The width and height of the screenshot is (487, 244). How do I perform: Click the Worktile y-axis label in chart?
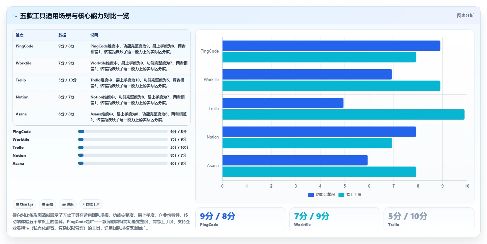[211, 80]
